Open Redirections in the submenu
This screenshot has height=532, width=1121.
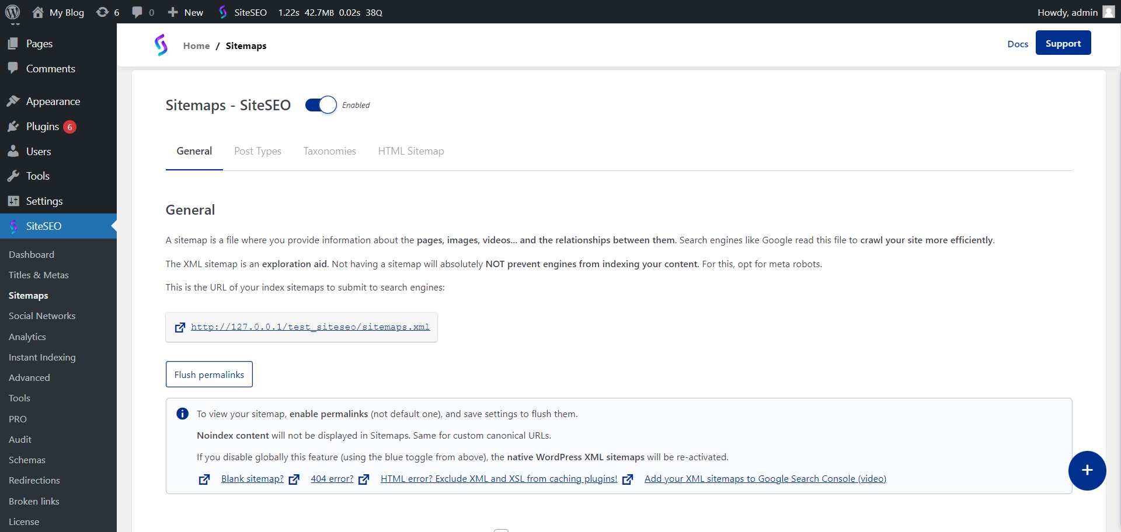(34, 480)
